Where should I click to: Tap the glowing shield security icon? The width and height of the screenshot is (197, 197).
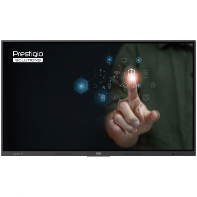pos(131,73)
